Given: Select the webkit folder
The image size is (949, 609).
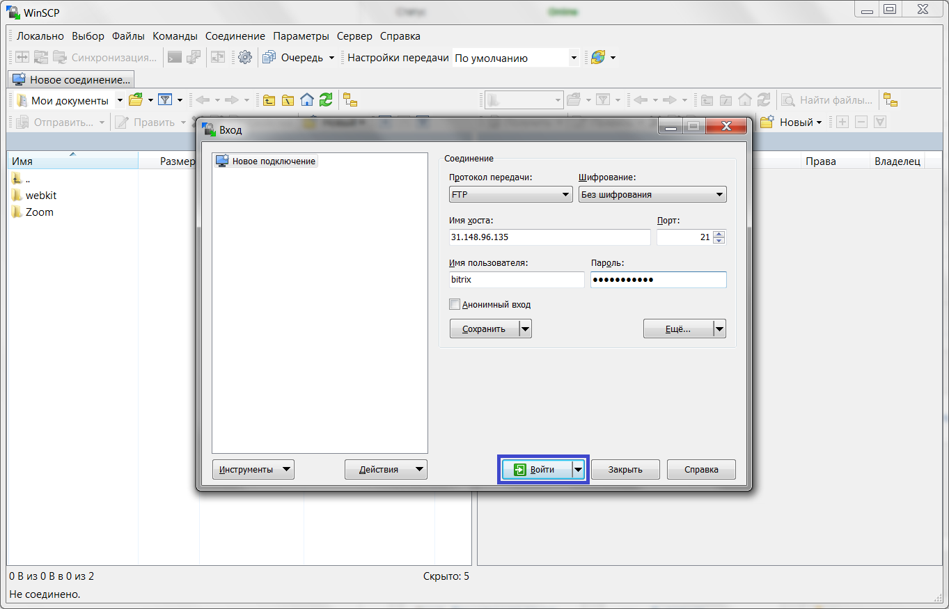Looking at the screenshot, I should pyautogui.click(x=34, y=196).
